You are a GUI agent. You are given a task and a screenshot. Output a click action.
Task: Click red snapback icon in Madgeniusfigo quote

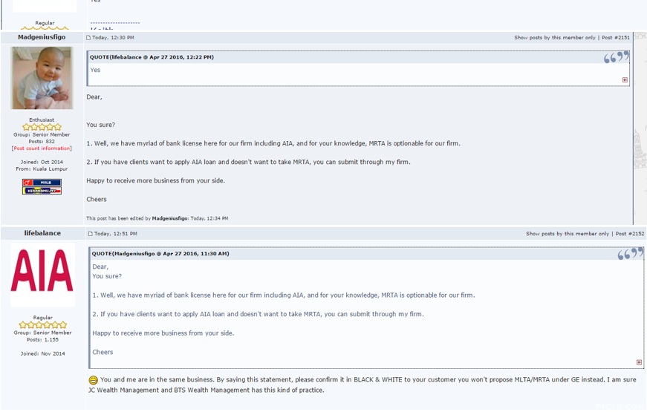click(639, 362)
